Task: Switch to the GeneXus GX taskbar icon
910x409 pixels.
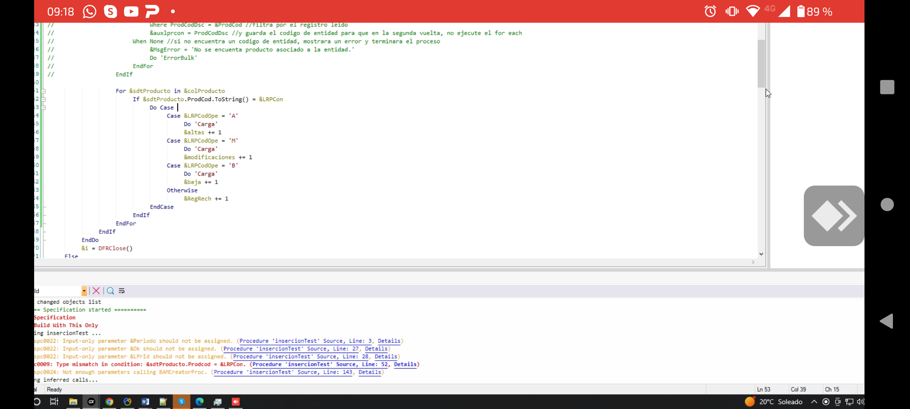Action: (x=91, y=402)
